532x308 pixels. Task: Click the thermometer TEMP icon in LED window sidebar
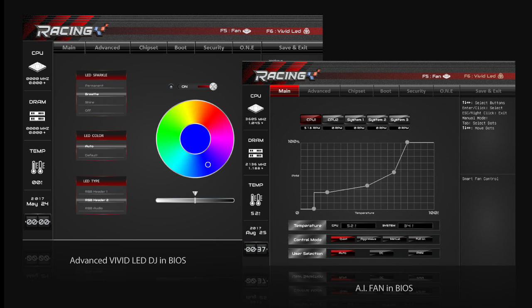[37, 167]
